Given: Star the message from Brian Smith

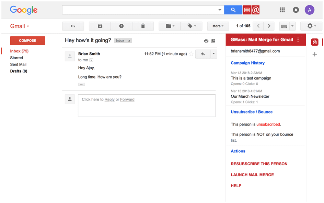Looking at the screenshot, I should point(191,54).
